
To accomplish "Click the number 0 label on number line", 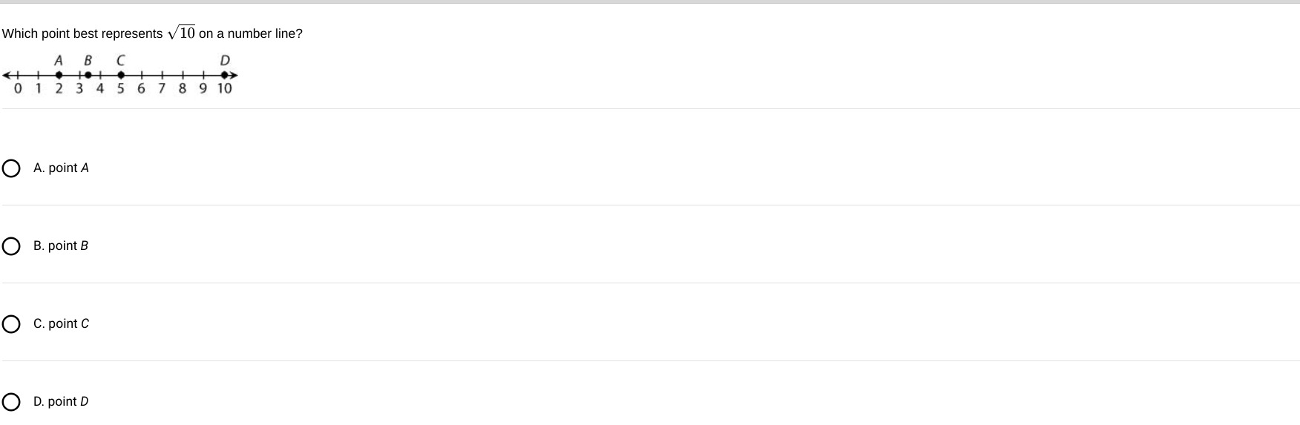I will [x=18, y=89].
